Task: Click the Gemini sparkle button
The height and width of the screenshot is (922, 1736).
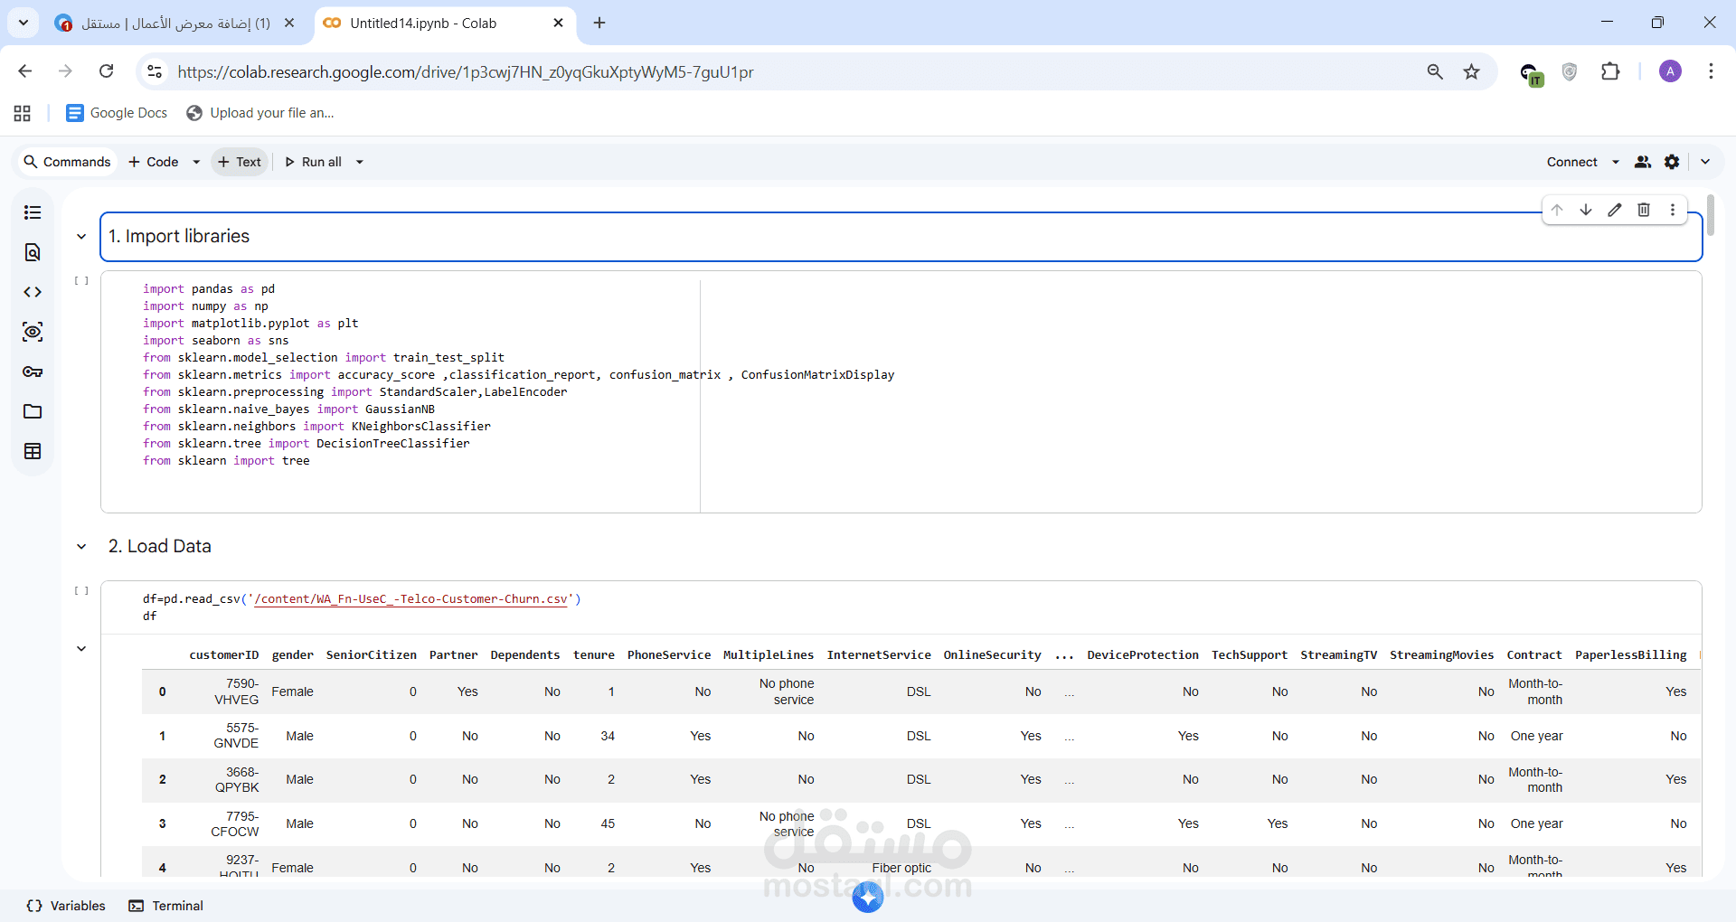Action: [868, 897]
